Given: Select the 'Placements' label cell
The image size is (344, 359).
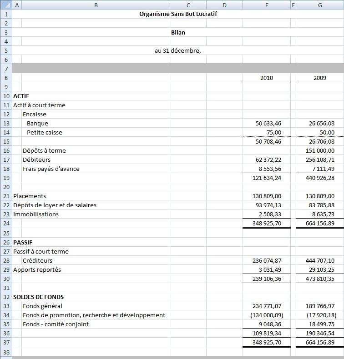Looking at the screenshot, I should pyautogui.click(x=30, y=196).
